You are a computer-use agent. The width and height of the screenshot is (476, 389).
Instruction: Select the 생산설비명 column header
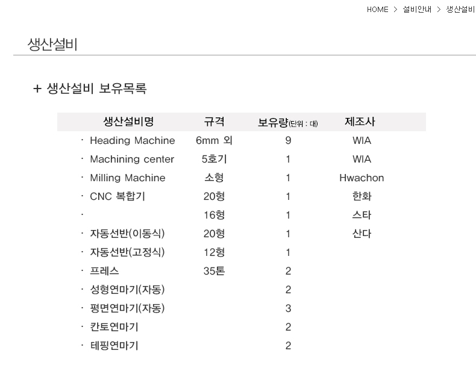coord(128,122)
